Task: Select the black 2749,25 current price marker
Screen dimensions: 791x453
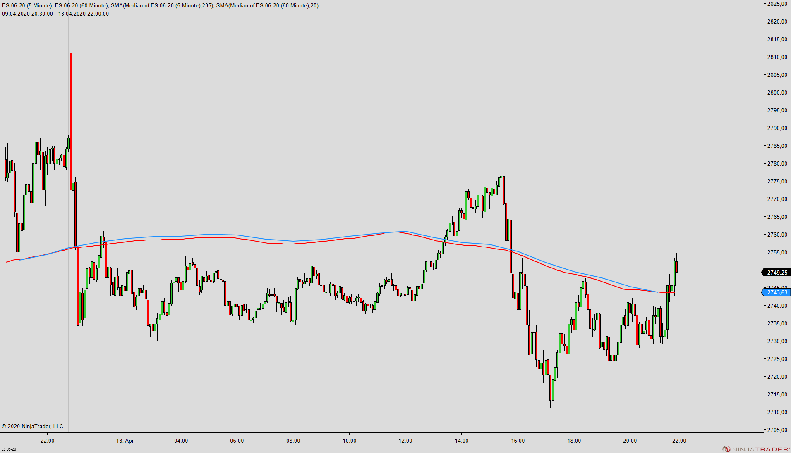Action: tap(777, 273)
